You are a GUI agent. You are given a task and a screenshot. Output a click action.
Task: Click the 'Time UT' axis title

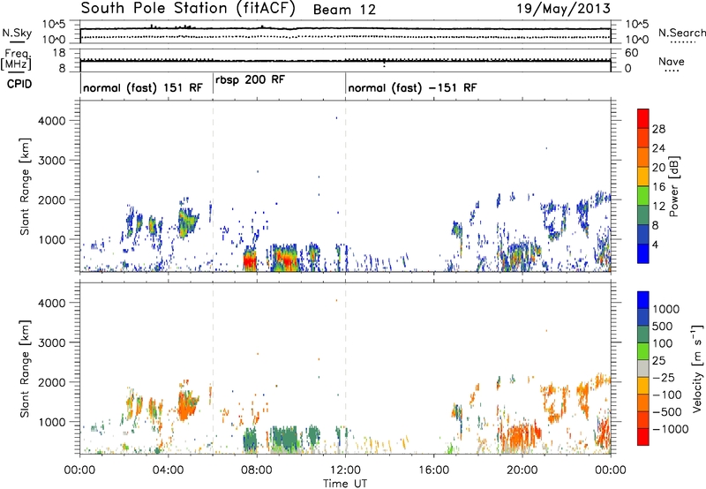[x=345, y=484]
